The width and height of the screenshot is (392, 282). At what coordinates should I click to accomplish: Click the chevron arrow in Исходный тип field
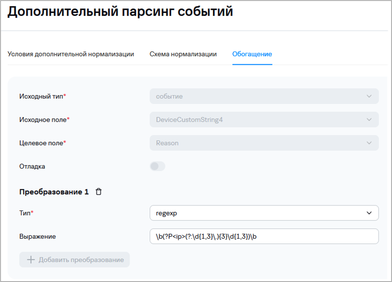tap(369, 96)
